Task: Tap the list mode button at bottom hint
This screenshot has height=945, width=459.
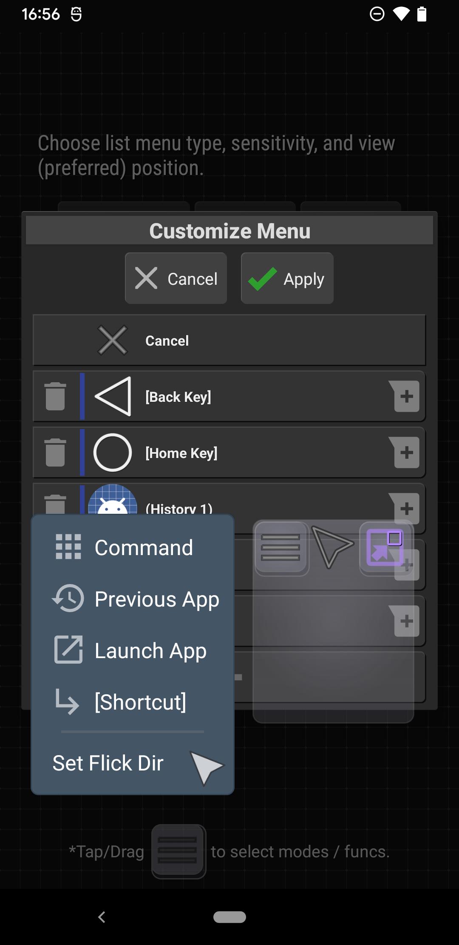Action: 179,852
